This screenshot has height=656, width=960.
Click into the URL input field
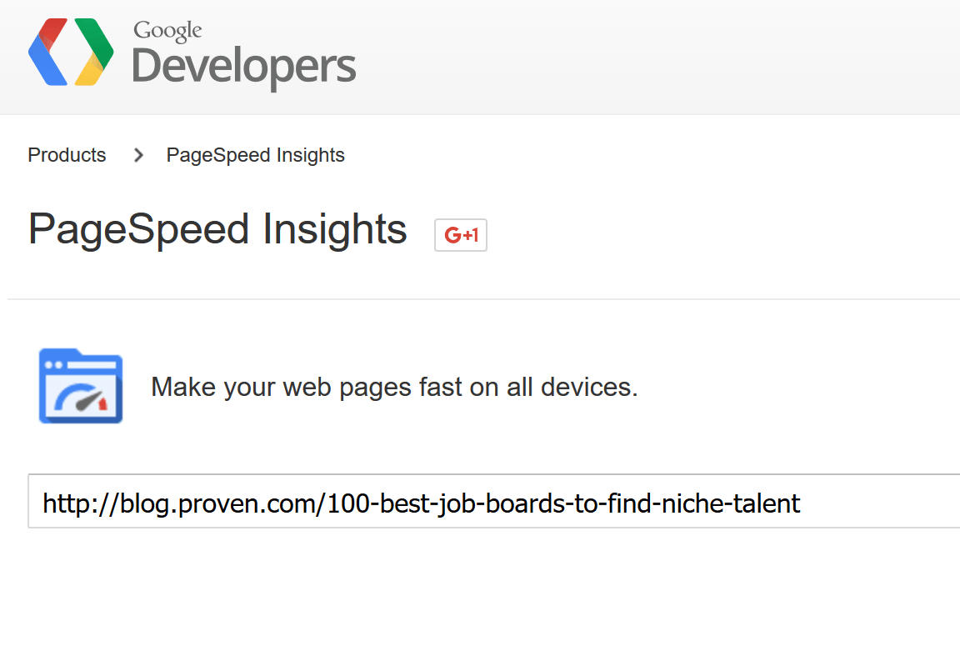[x=493, y=501]
